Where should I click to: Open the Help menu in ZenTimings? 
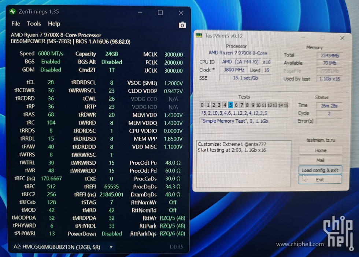[54, 24]
